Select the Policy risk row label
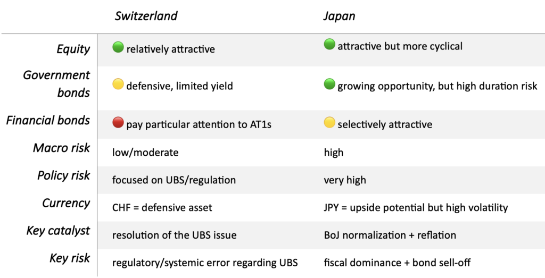Viewport: 545px width, 278px height. [64, 176]
